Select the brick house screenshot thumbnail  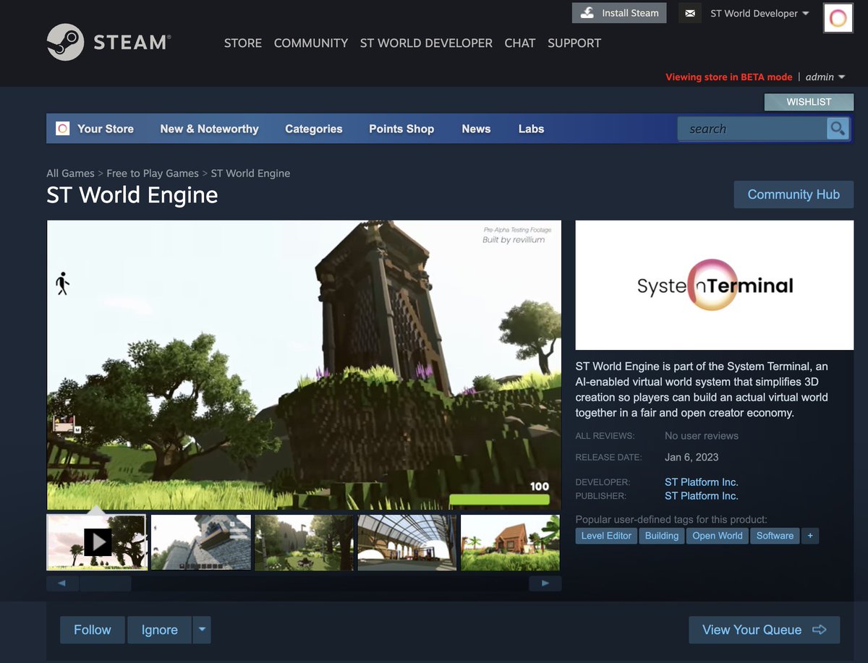click(x=510, y=542)
